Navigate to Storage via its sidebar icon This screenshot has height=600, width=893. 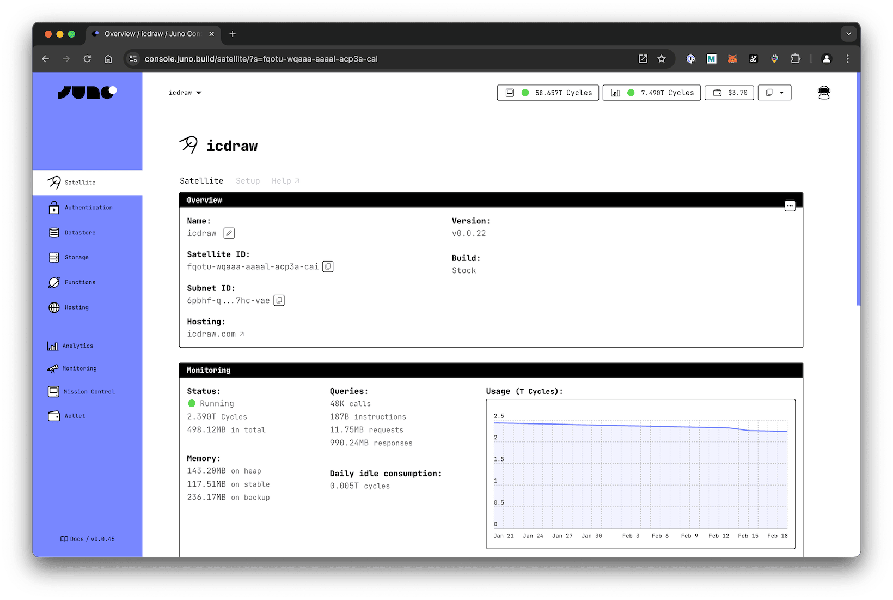click(54, 257)
